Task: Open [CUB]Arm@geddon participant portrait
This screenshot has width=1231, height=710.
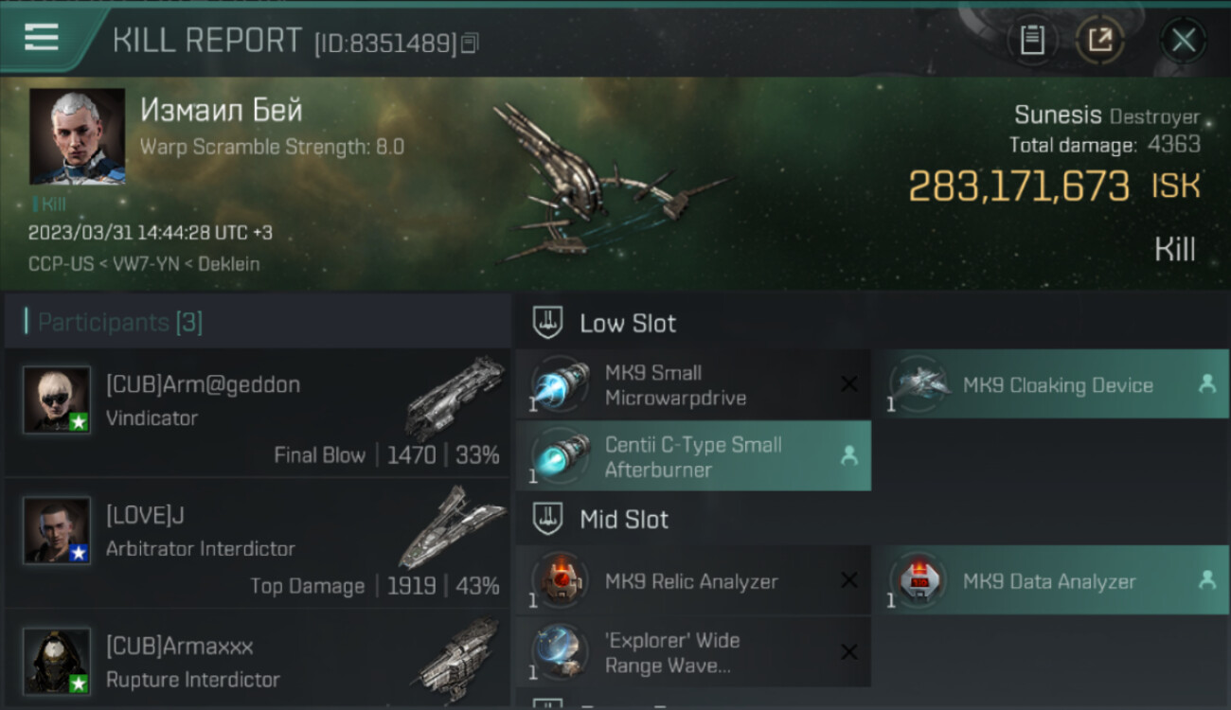Action: point(57,399)
